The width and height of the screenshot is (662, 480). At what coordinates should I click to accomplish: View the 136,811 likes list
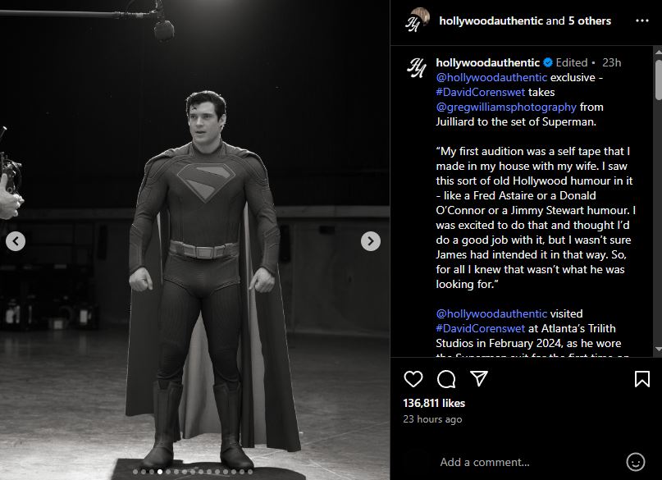click(x=434, y=403)
